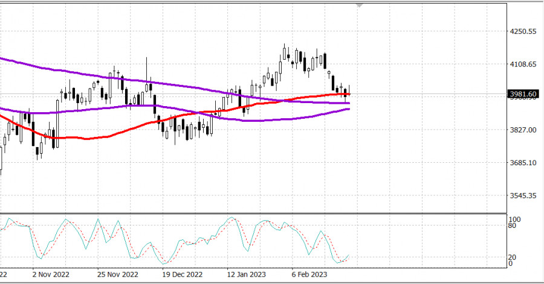
Task: Click the 6 Feb 2023 date label
Action: 309,274
